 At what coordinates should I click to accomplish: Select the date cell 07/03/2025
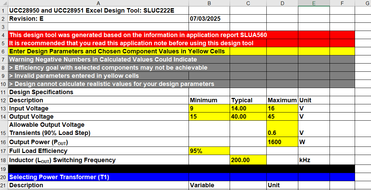click(x=209, y=19)
